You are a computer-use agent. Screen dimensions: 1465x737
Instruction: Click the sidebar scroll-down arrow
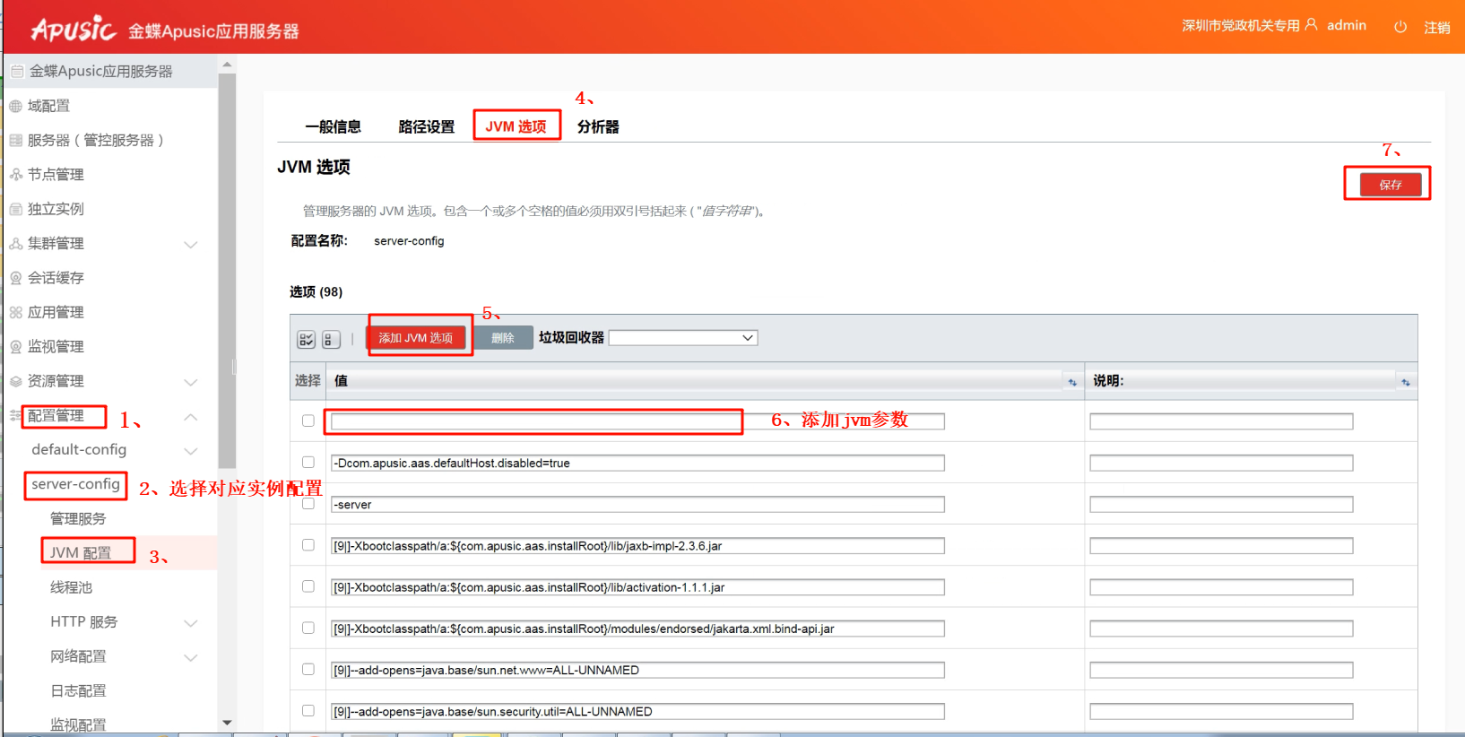click(x=227, y=723)
